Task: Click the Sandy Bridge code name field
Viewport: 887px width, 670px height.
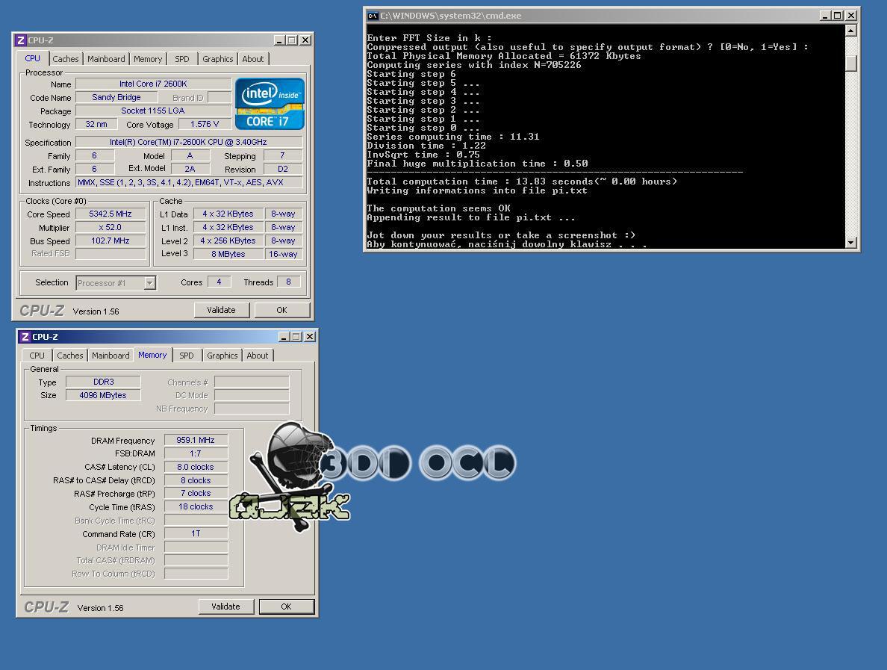Action: click(116, 97)
